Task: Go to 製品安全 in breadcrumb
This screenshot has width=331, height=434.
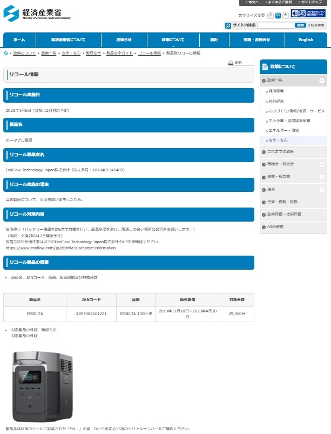Action: tap(93, 53)
